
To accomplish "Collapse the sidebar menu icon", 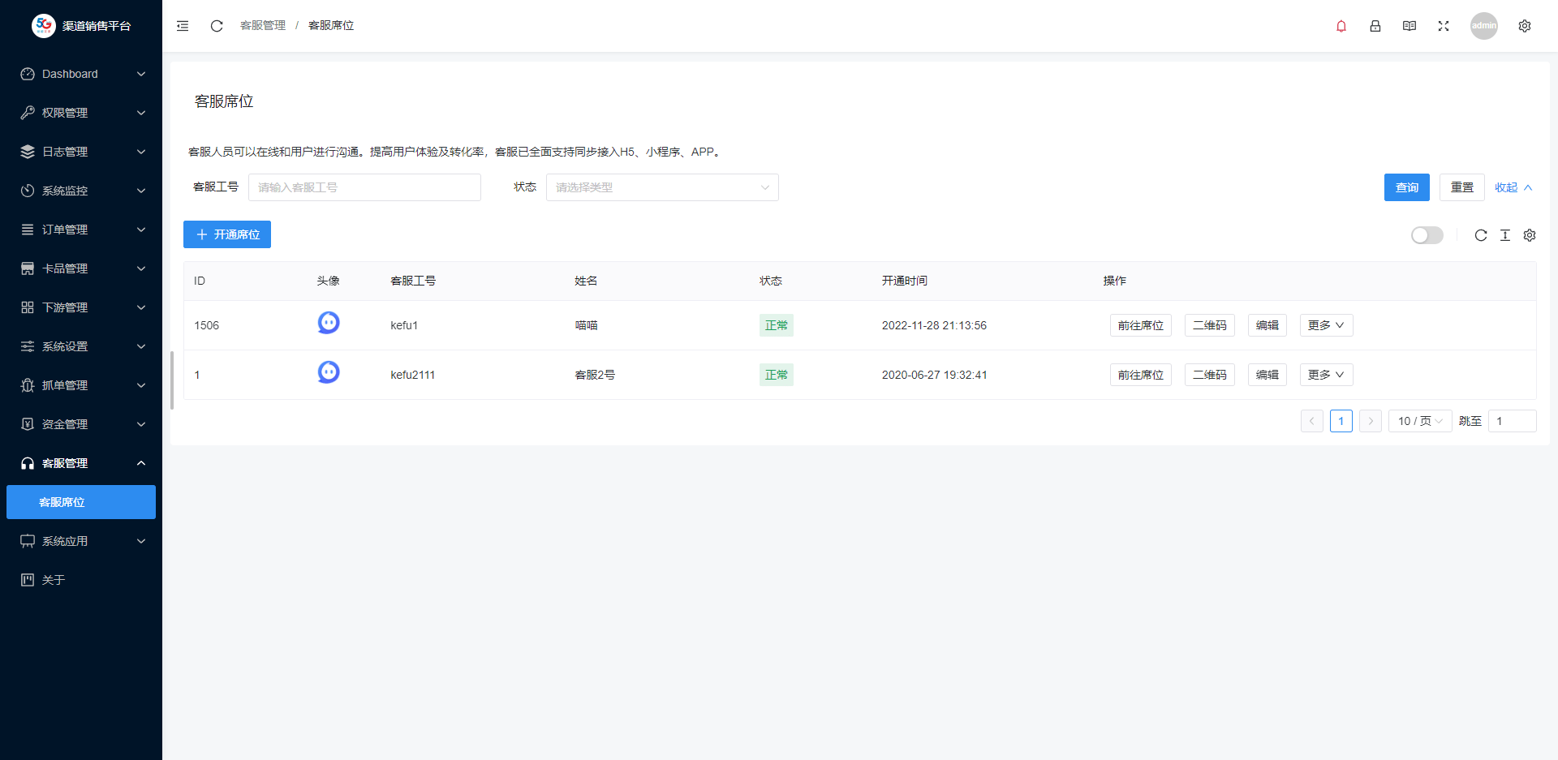I will pos(183,26).
